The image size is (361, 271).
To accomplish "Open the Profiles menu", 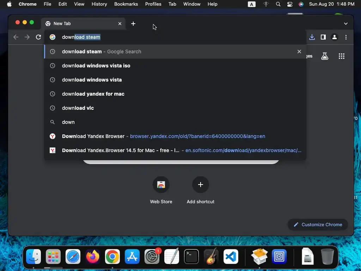I will pos(153,4).
